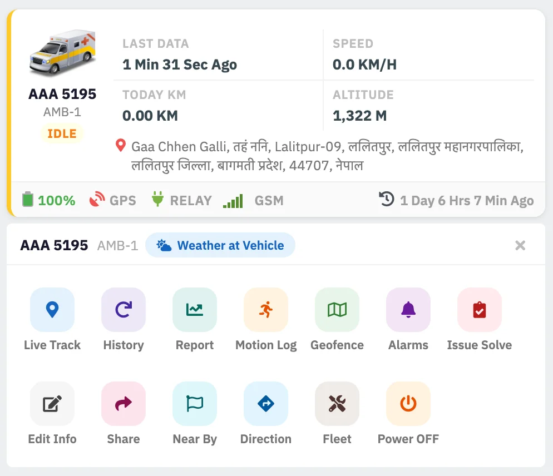Screen dimensions: 553x476
Task: Open Alarms bell icon
Action: click(x=408, y=310)
